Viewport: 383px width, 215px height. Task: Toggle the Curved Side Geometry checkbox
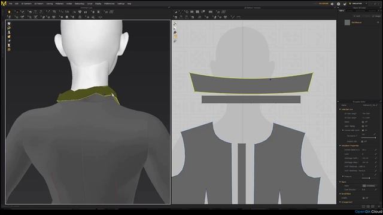pyautogui.click(x=363, y=130)
